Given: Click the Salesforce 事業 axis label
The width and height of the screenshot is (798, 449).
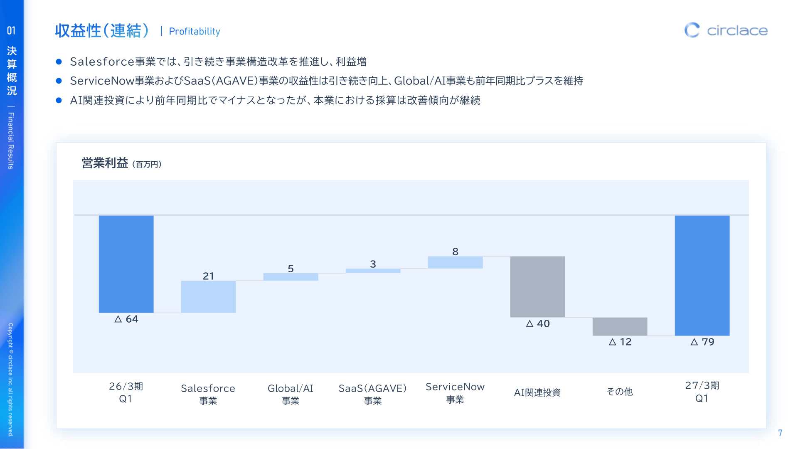Looking at the screenshot, I should [208, 394].
